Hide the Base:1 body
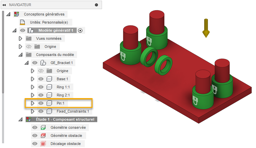 [x=41, y=79]
